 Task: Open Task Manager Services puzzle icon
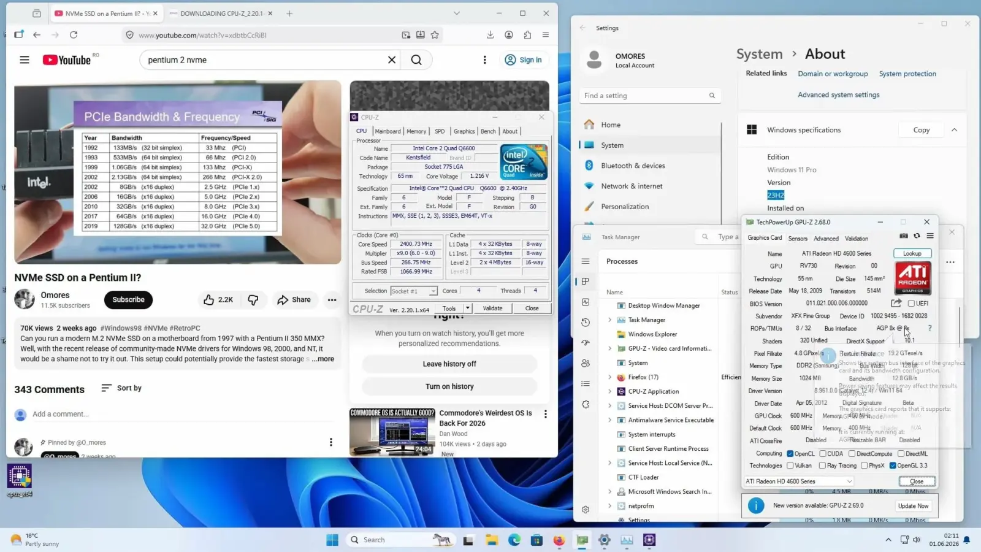[x=586, y=404]
